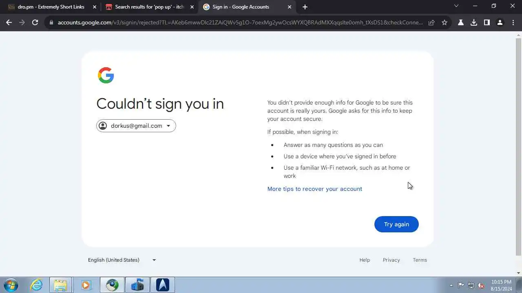Open the tab search chevron

456,6
